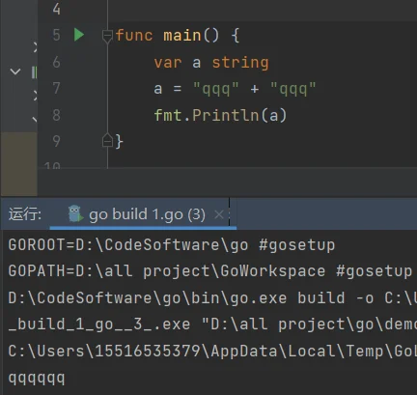
Task: Click the first "qqq" string literal
Action: pyautogui.click(x=215, y=89)
